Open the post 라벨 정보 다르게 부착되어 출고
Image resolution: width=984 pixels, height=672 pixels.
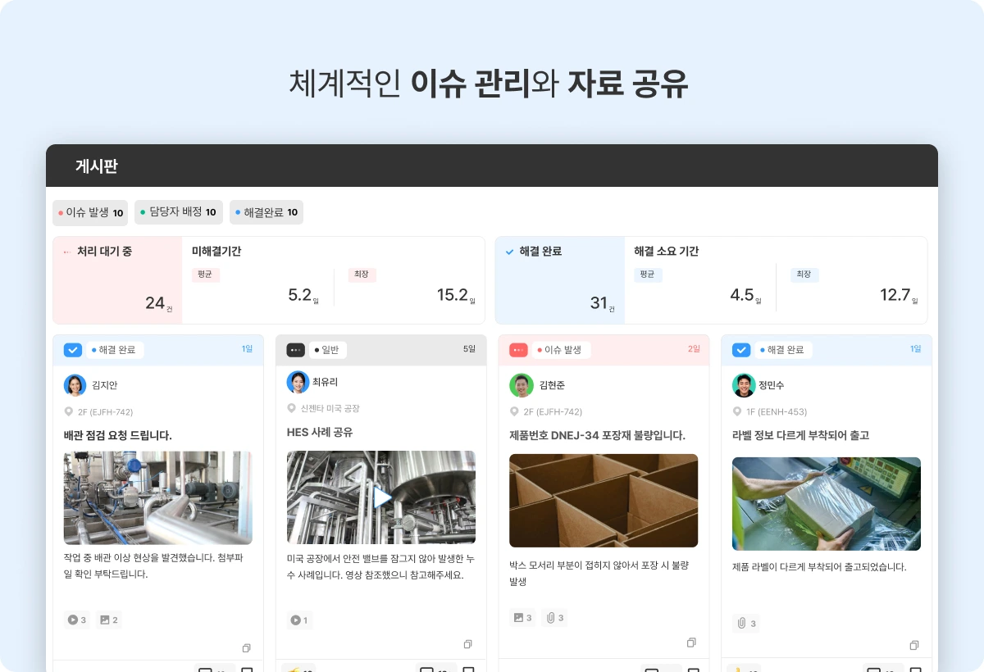click(x=800, y=435)
